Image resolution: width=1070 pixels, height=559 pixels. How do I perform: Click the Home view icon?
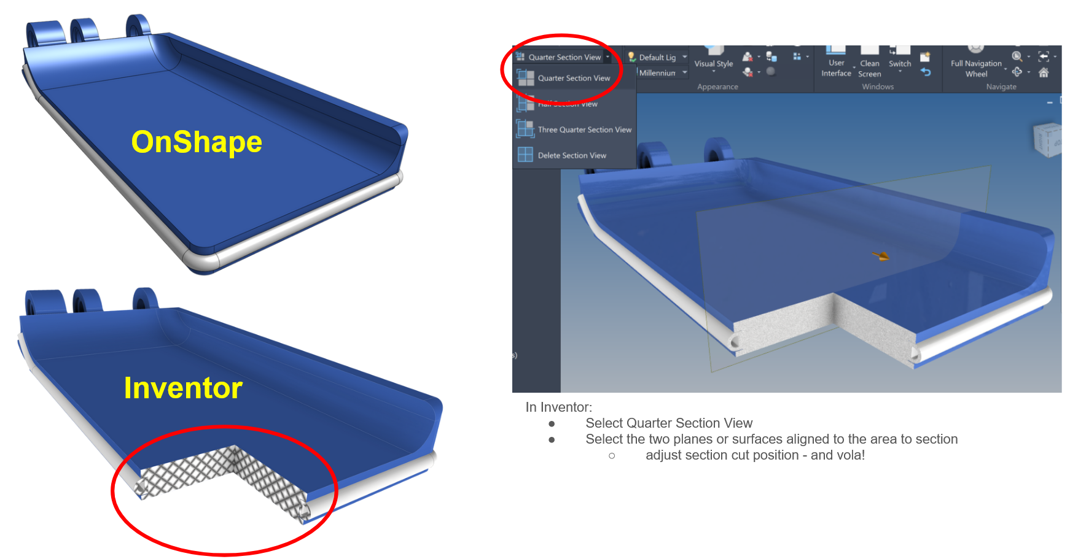pos(1043,72)
